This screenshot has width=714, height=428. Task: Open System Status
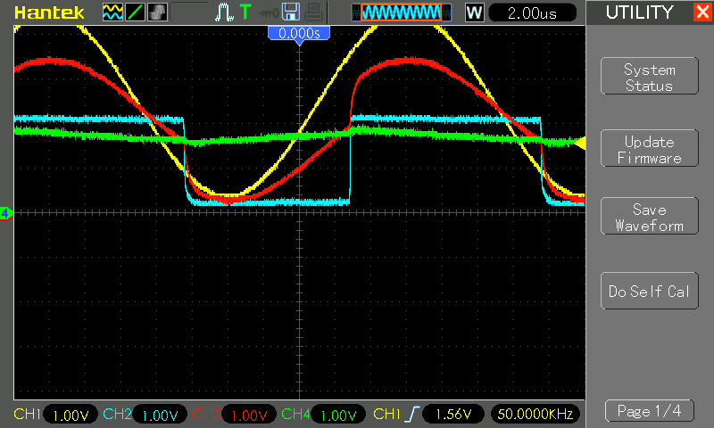point(650,77)
